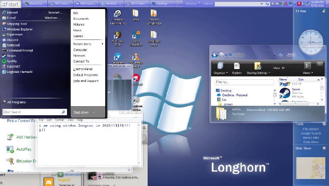Screen dimensions: 329x186
Task: Open the Add Hardware control panel link
Action: [21, 137]
